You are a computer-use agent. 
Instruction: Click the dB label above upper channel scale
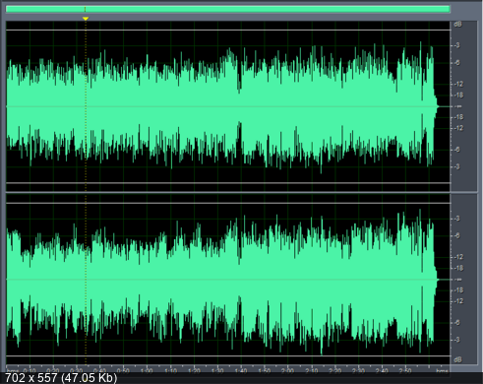click(x=457, y=25)
